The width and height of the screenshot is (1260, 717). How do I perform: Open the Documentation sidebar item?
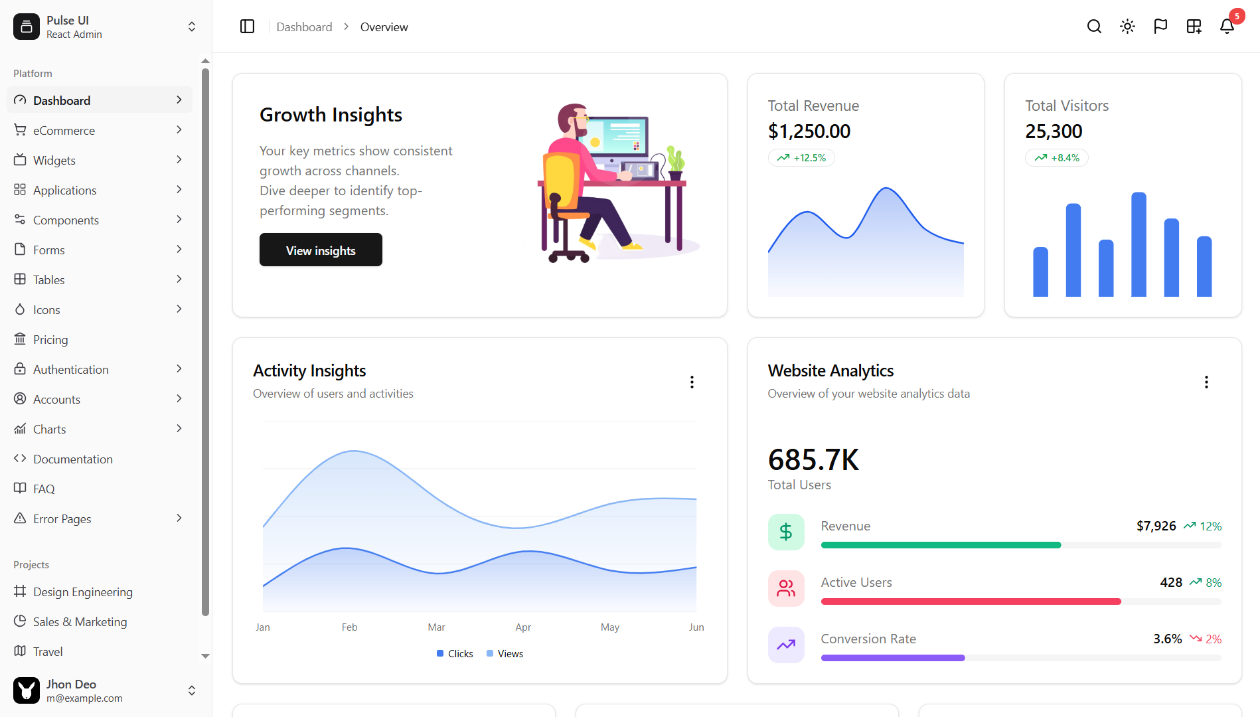(73, 459)
